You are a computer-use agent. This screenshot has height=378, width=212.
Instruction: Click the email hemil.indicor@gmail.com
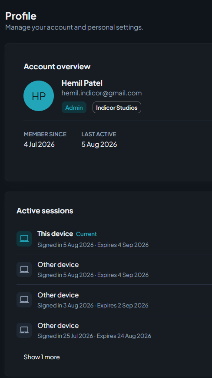(101, 93)
